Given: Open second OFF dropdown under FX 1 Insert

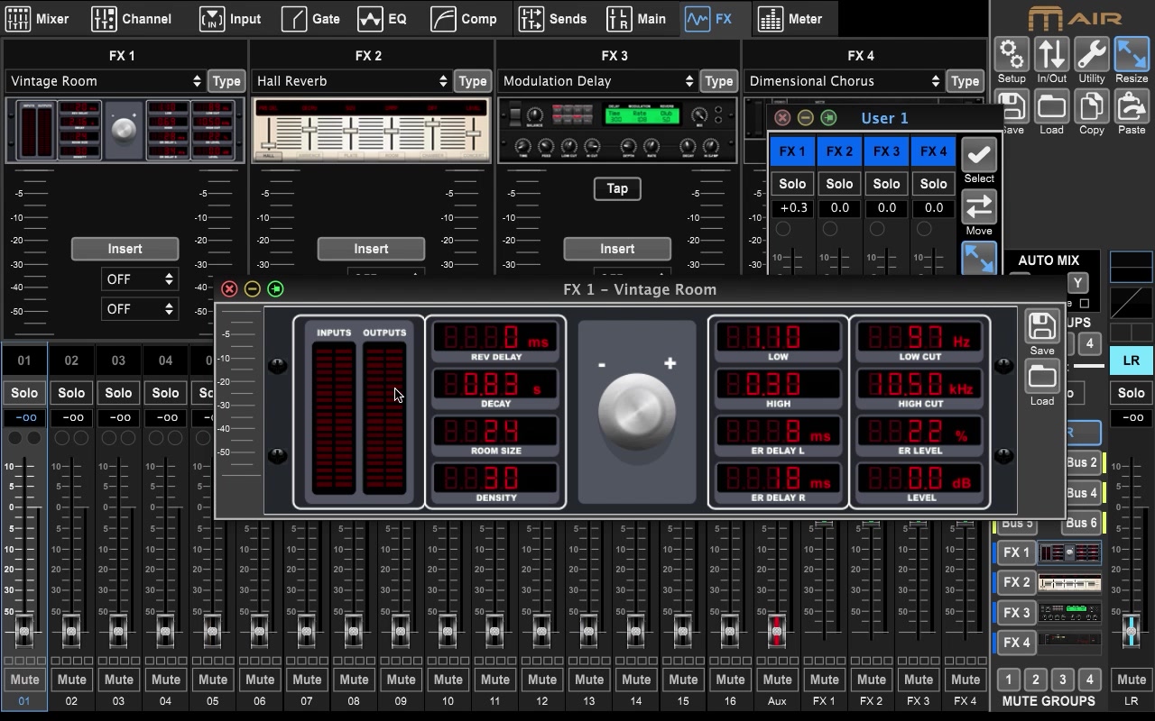Looking at the screenshot, I should tap(139, 309).
